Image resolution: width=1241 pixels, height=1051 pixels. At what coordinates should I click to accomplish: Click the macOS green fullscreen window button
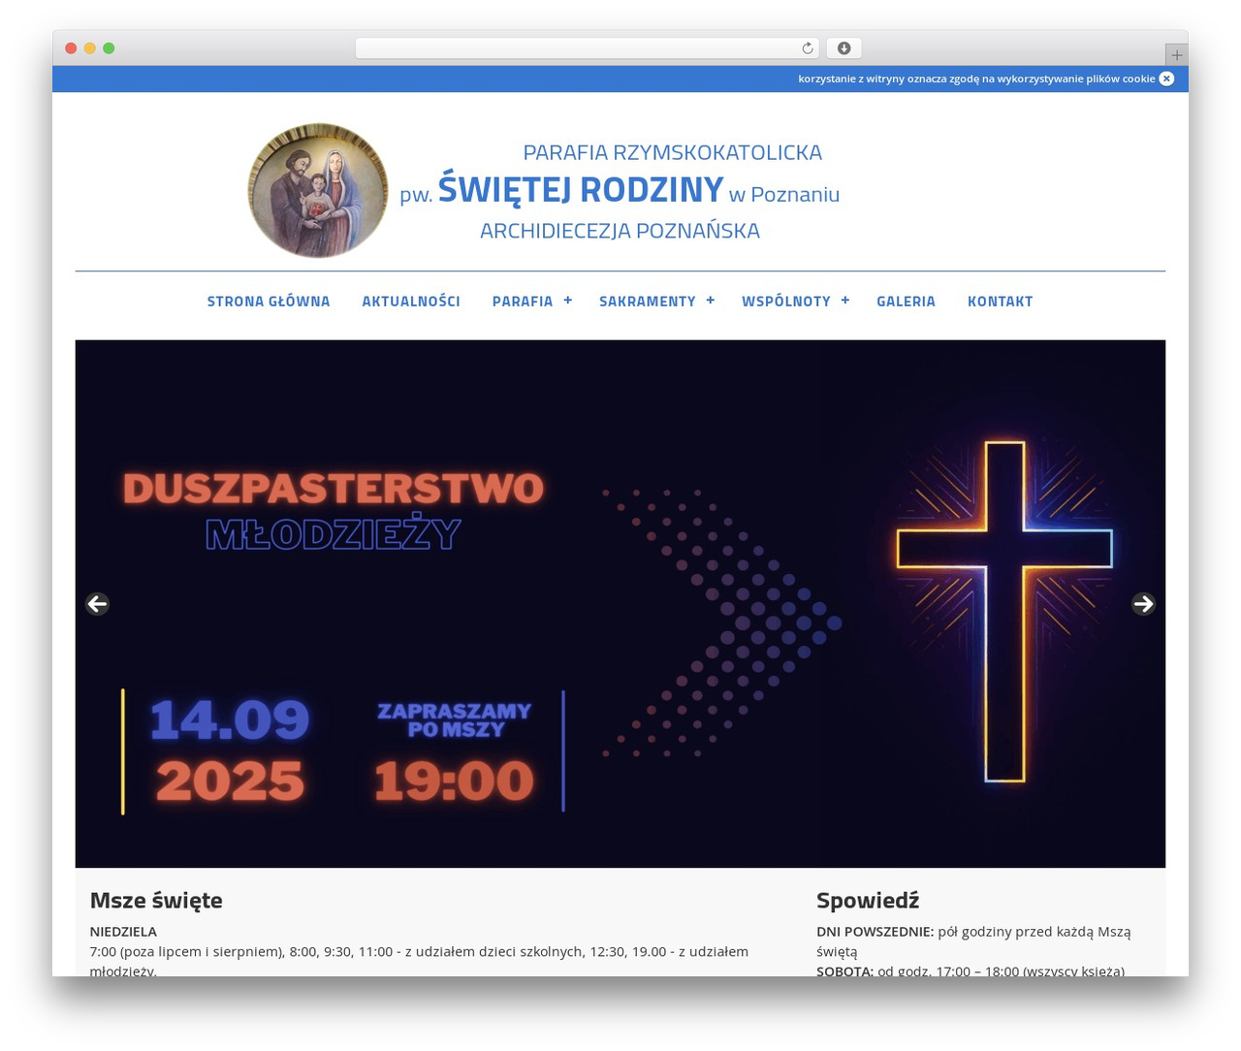click(x=109, y=48)
